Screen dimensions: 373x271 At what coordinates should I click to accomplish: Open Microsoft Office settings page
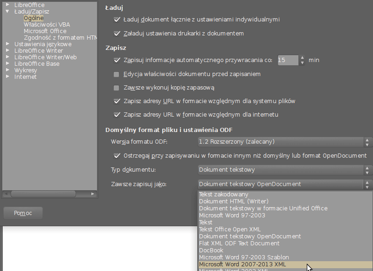coord(45,31)
